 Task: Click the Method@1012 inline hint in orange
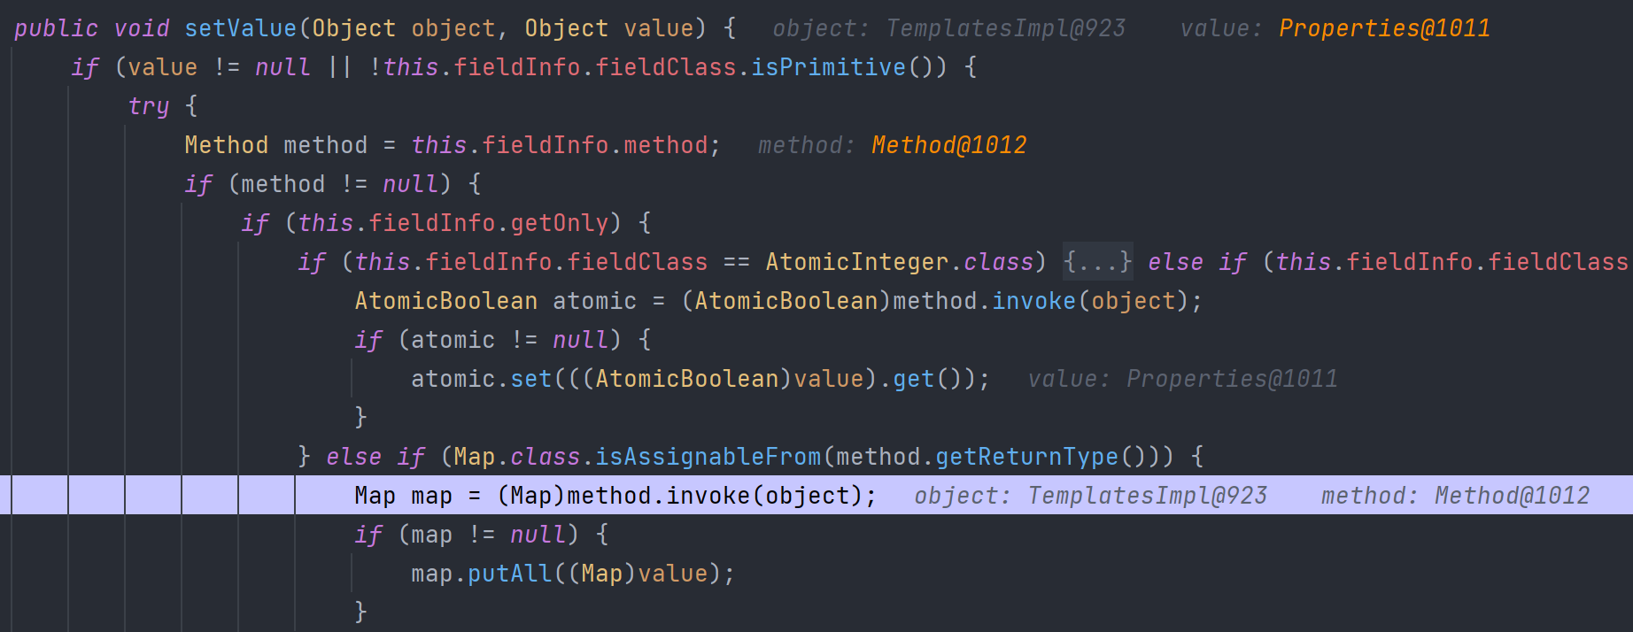coord(948,145)
